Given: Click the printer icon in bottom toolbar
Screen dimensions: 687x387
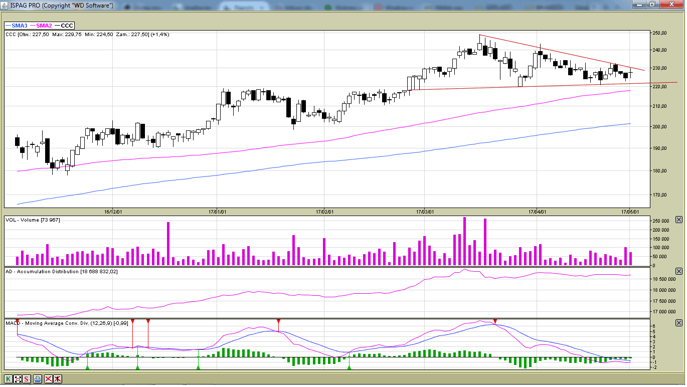Looking at the screenshot, I should coord(38,379).
